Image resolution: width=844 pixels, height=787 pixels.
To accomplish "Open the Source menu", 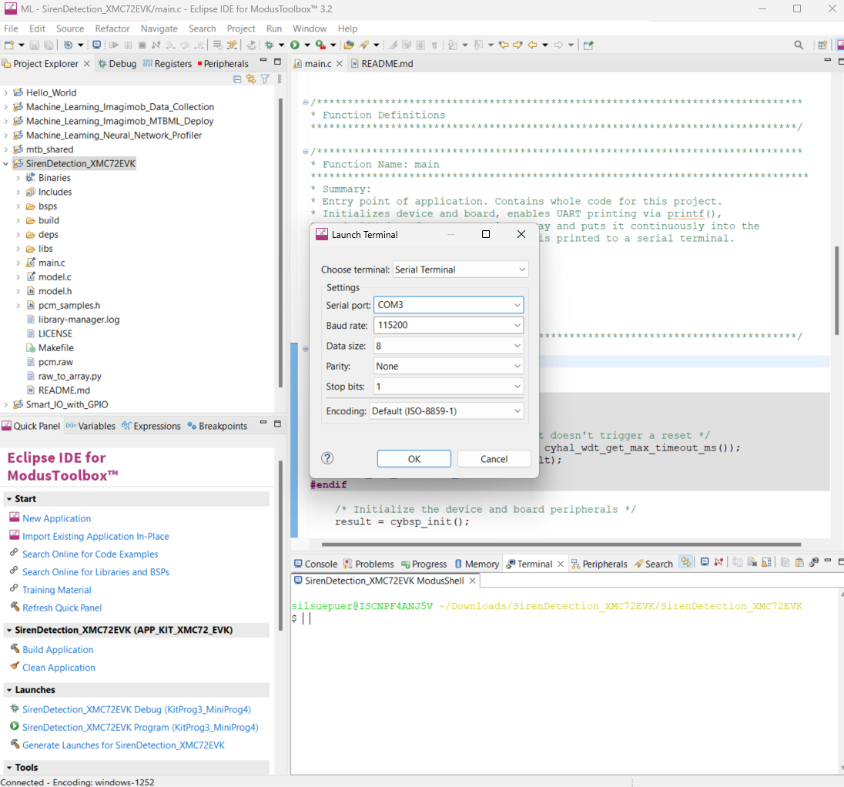I will 70,28.
